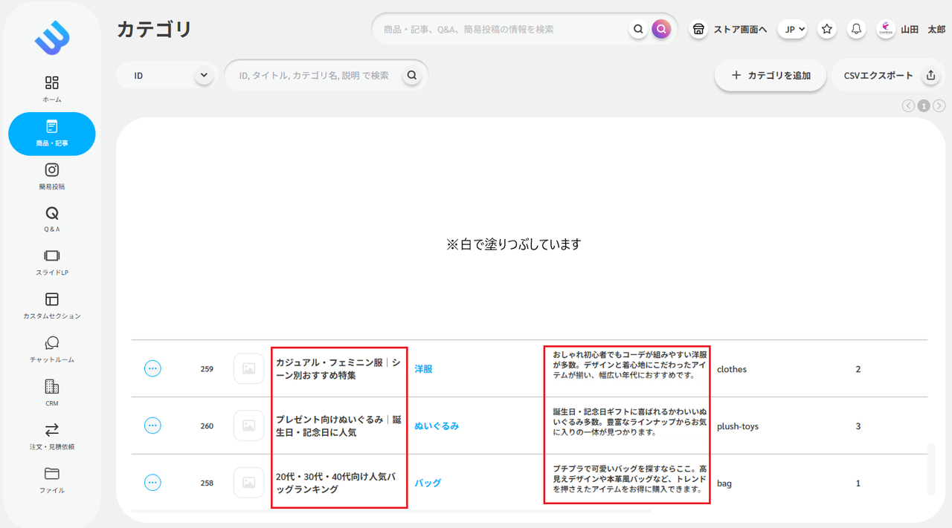This screenshot has height=528, width=952.
Task: Click the search icon in category filter
Action: (x=412, y=75)
